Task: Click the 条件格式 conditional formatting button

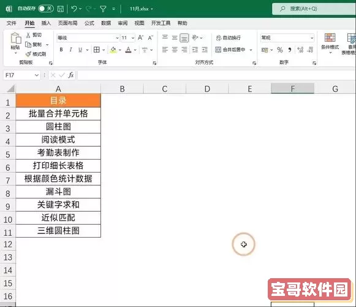Action: [330, 43]
